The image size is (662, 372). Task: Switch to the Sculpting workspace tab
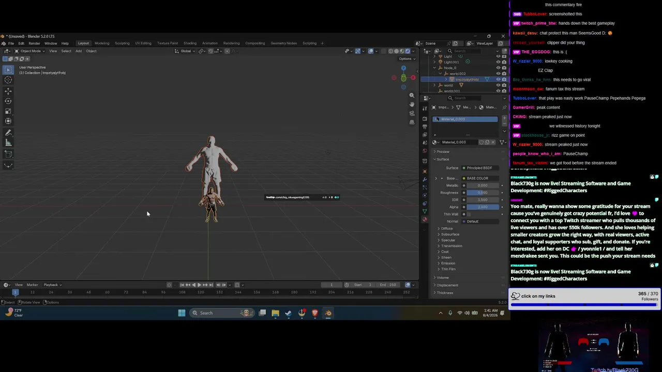click(x=122, y=43)
